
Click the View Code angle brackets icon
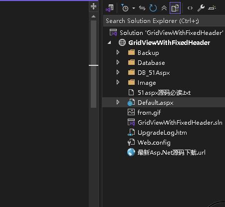tap(190, 8)
